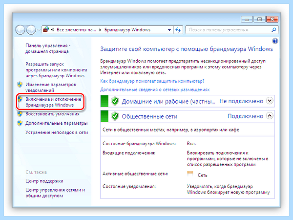
Task: Click 'Сети в общественных местах' description text
Action: 171,130
